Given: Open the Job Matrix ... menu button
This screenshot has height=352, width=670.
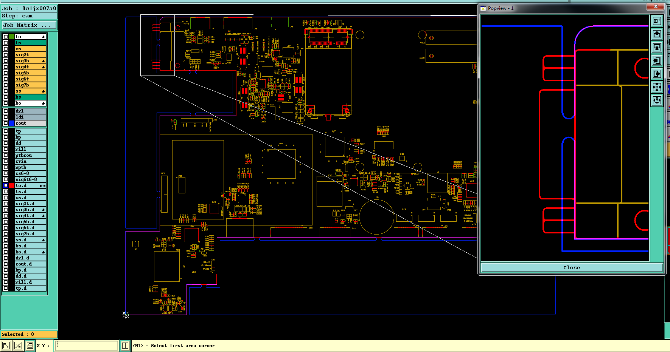Looking at the screenshot, I should 29,25.
